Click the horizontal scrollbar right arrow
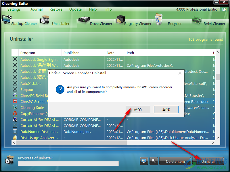This screenshot has height=172, width=230. [213, 142]
